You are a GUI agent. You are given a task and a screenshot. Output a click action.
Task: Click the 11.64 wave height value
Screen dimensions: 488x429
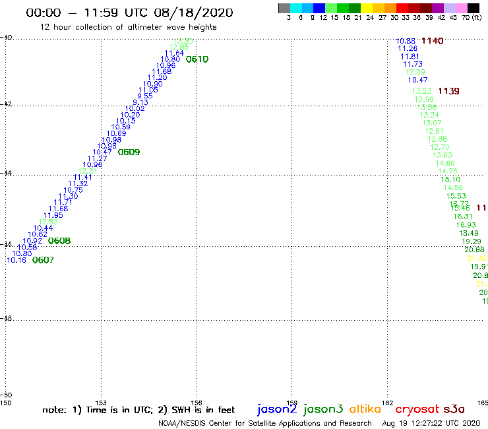[174, 53]
